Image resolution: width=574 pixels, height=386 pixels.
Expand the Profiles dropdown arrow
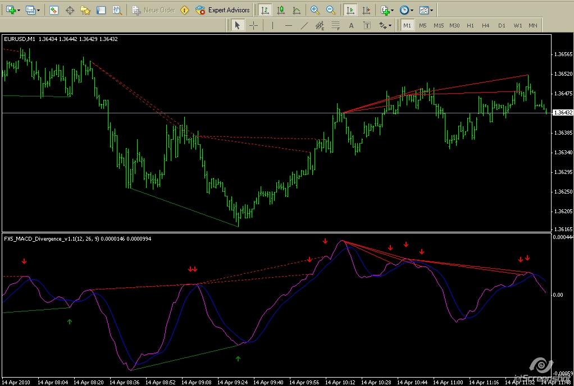pyautogui.click(x=38, y=10)
